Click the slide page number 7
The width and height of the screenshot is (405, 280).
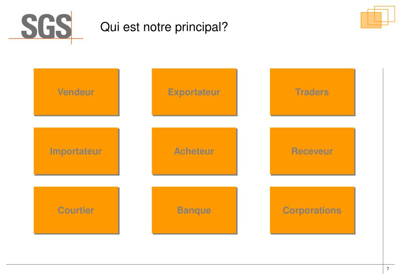click(x=388, y=269)
